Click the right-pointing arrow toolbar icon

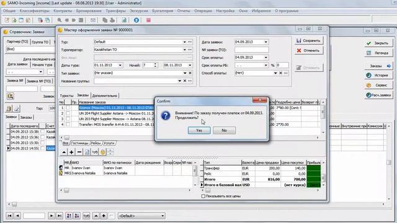coord(74,20)
